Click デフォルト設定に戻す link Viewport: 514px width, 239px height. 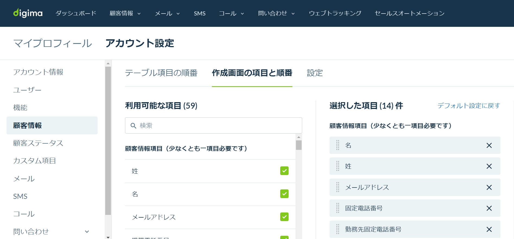click(x=469, y=106)
